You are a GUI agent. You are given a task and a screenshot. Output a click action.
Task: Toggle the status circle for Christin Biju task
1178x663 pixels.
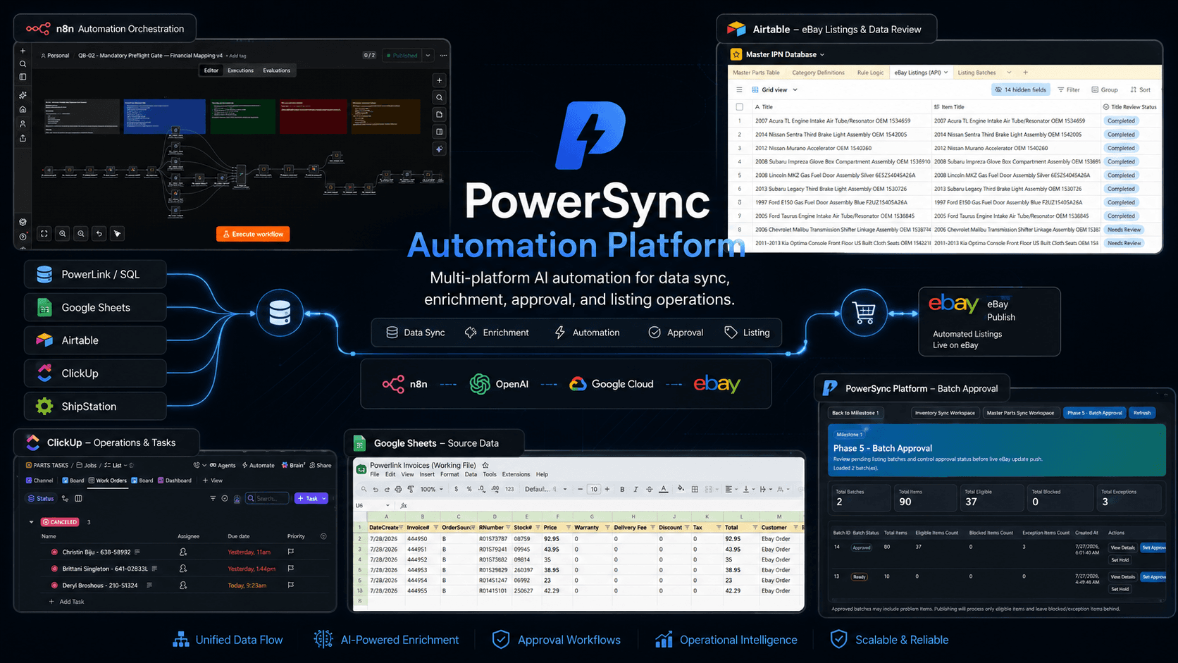pyautogui.click(x=54, y=552)
